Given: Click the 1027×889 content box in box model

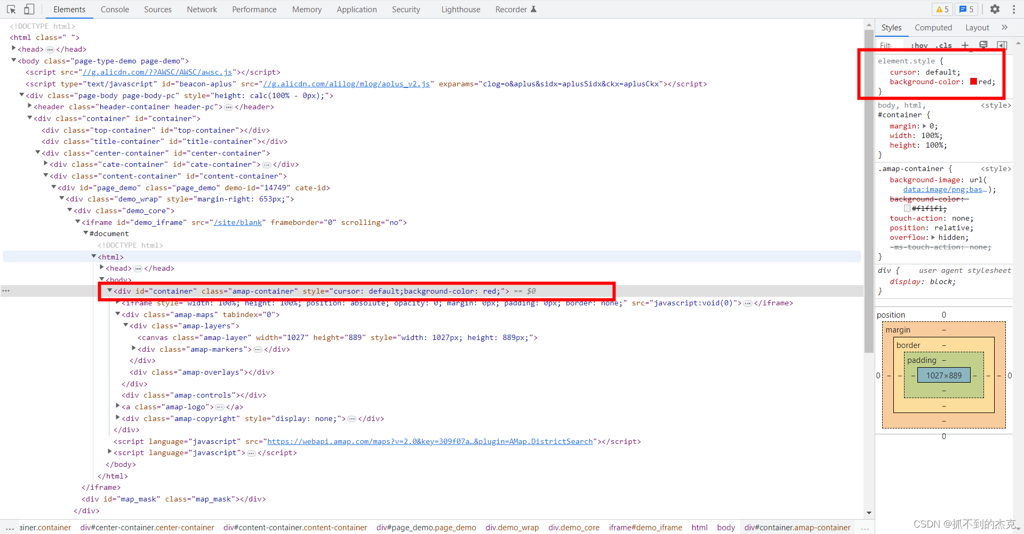Looking at the screenshot, I should pos(944,376).
